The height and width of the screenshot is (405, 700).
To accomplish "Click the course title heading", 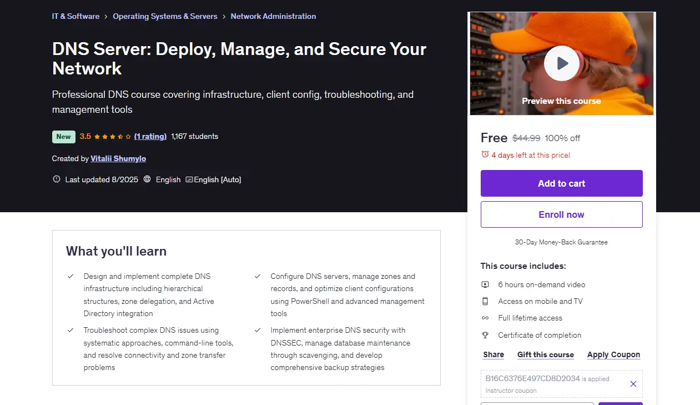I will (239, 58).
